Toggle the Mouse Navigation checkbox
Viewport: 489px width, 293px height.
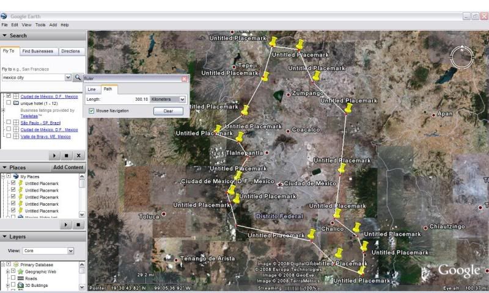pos(92,111)
